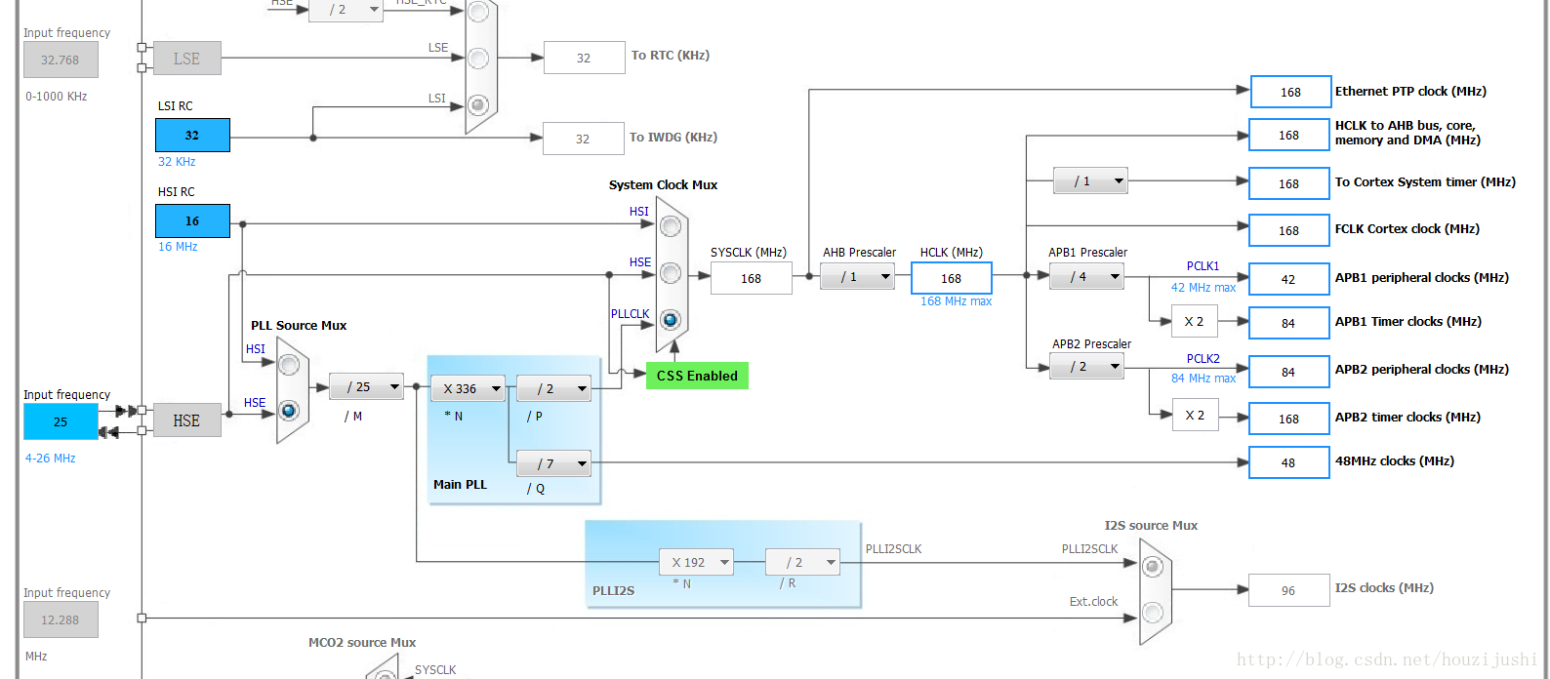Select PLLCLK in System Clock Mux
1550x679 pixels.
coord(671,319)
